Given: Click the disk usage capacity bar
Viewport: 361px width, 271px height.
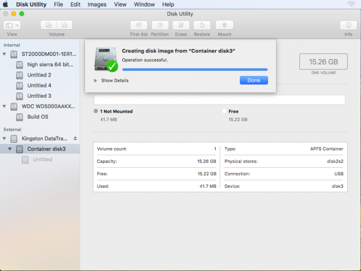Looking at the screenshot, I should click(x=219, y=100).
